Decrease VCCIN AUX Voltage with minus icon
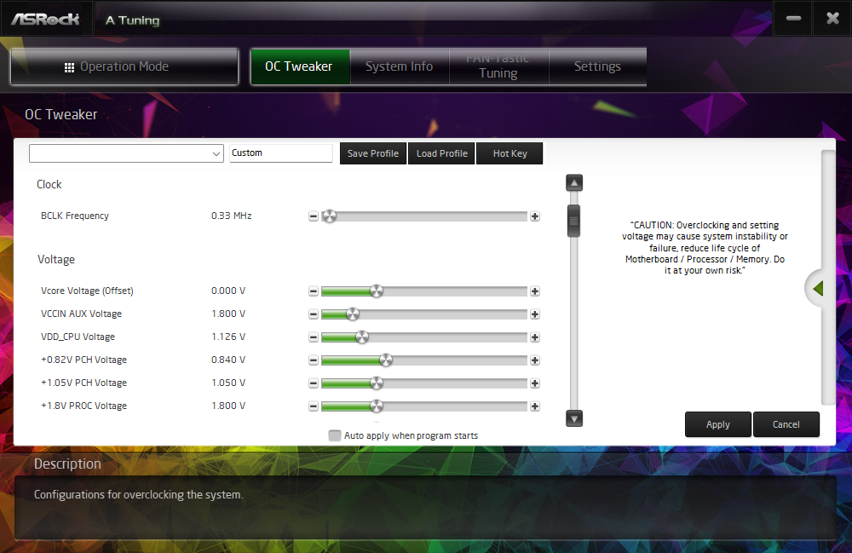852x553 pixels. click(x=314, y=314)
